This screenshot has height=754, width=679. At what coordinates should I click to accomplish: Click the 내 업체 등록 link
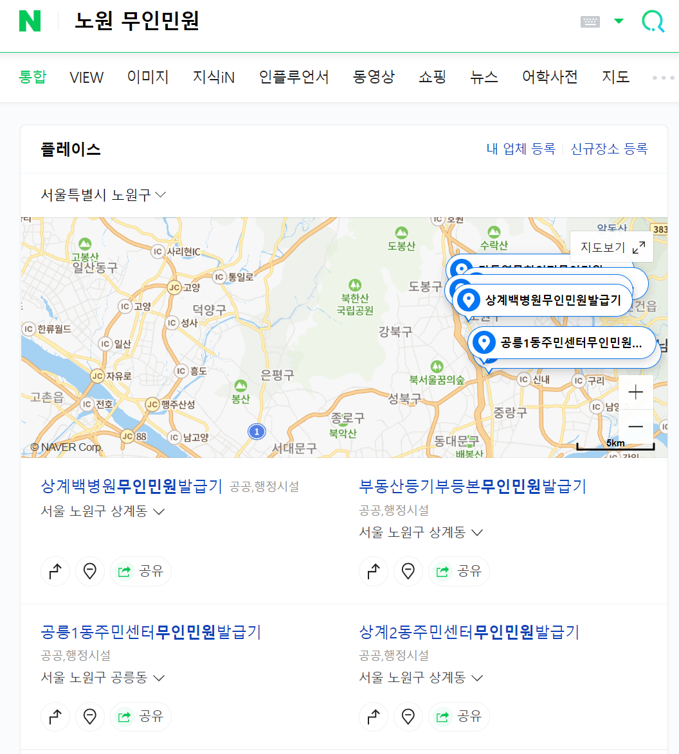(x=521, y=149)
